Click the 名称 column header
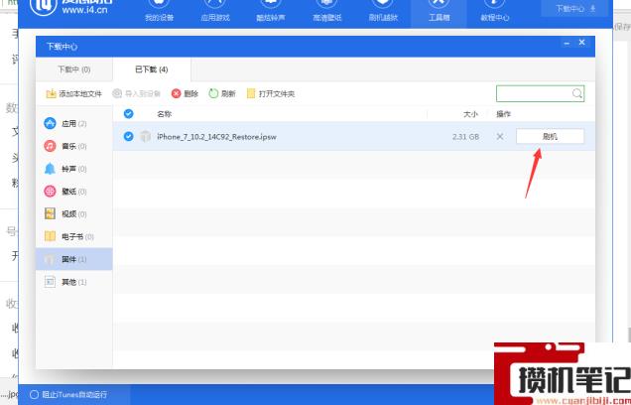This screenshot has height=405, width=631. point(164,114)
